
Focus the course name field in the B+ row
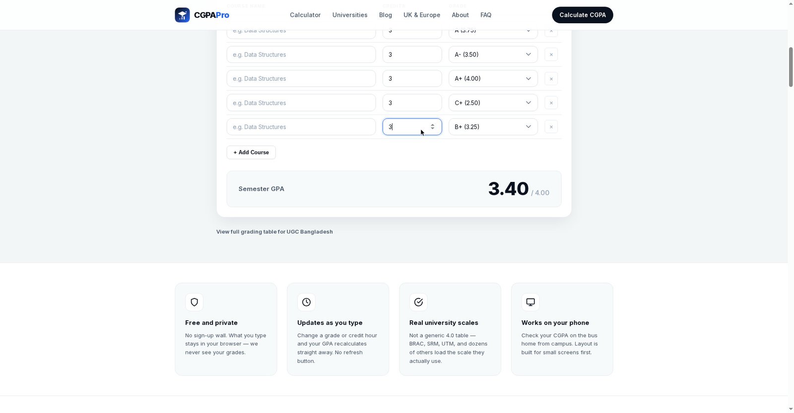(x=301, y=127)
